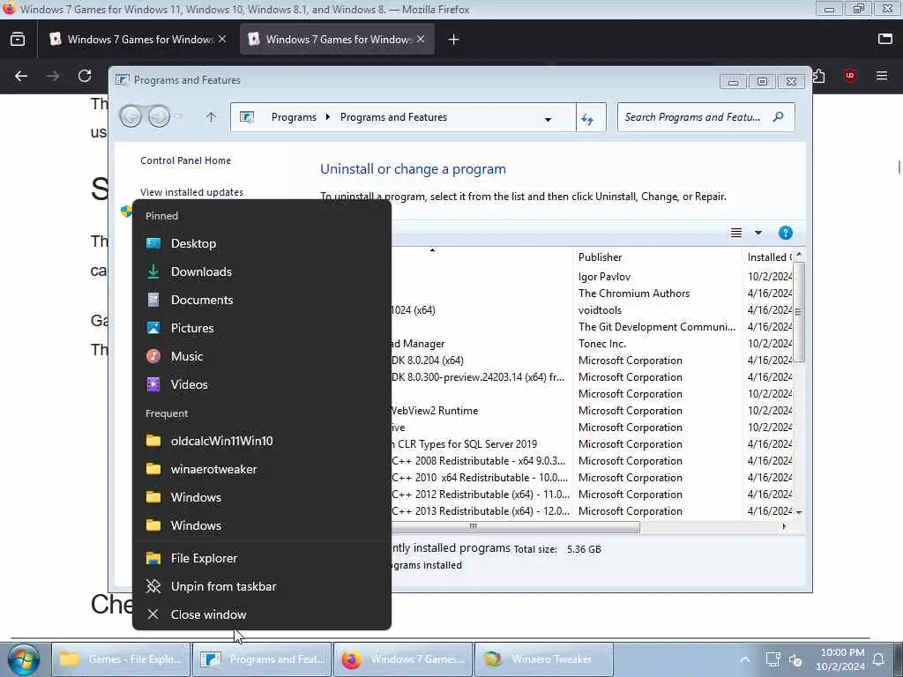903x677 pixels.
Task: Select the voidtools program row
Action: 592,310
